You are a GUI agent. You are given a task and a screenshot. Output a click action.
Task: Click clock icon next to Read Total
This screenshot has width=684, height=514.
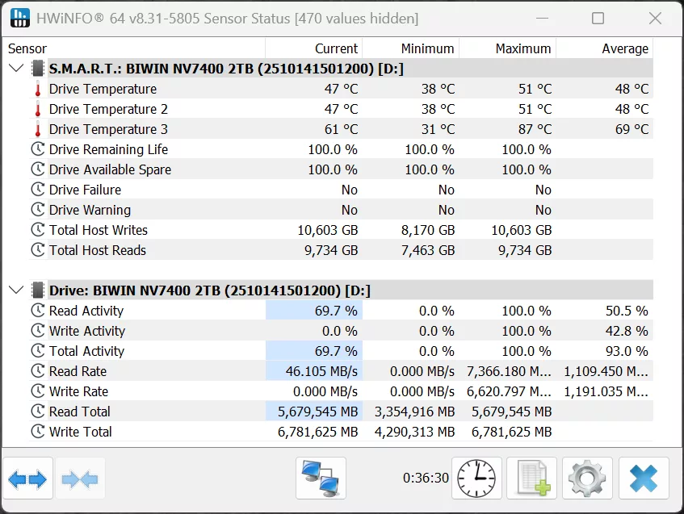click(38, 411)
